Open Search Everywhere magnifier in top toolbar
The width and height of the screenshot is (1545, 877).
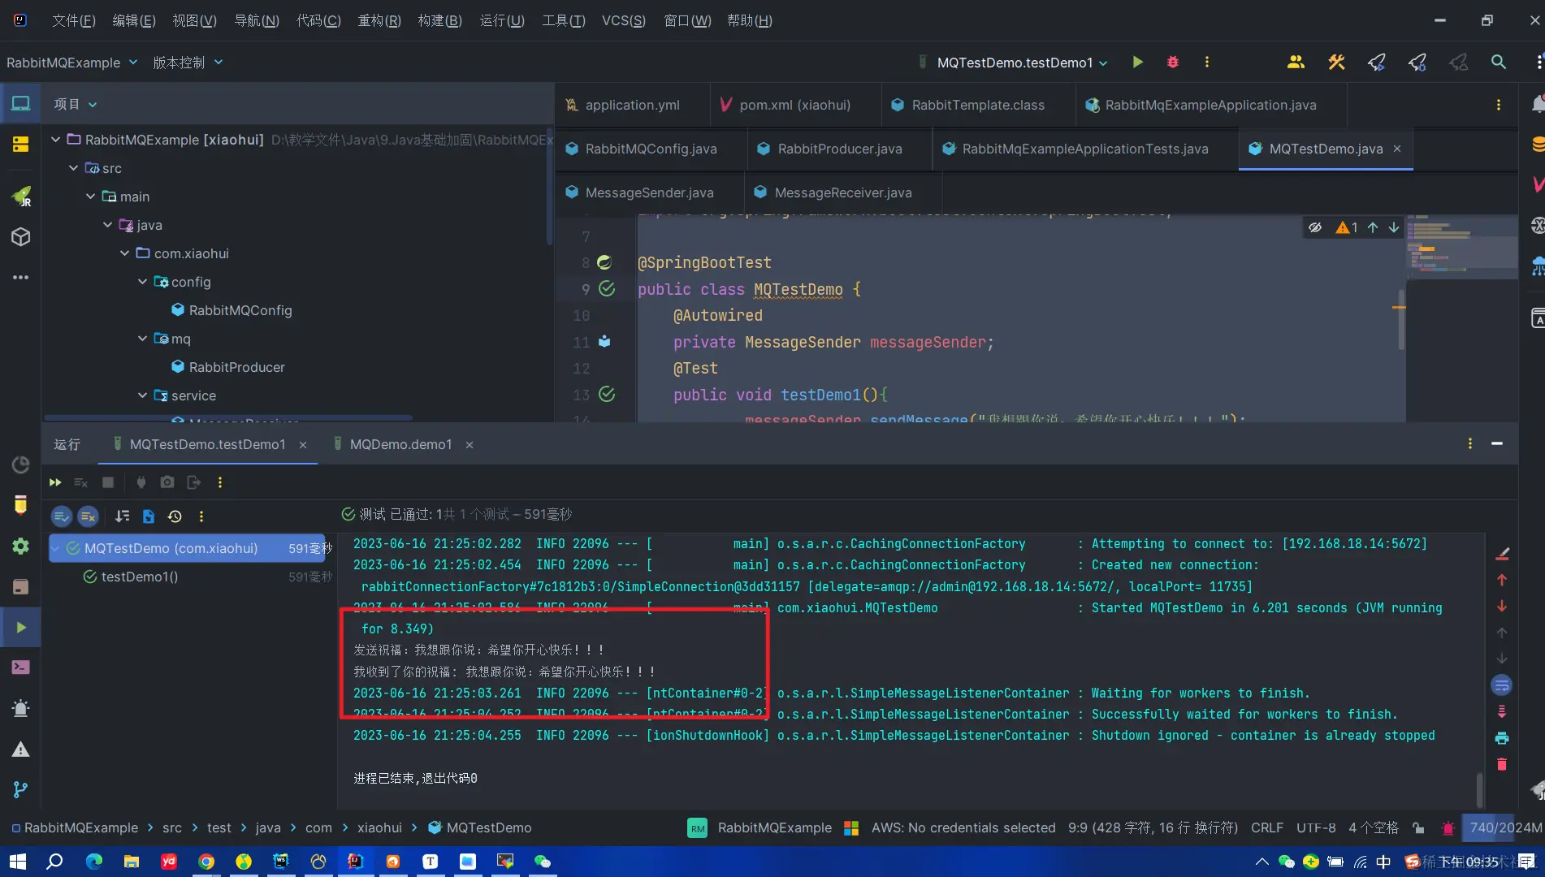[1498, 63]
